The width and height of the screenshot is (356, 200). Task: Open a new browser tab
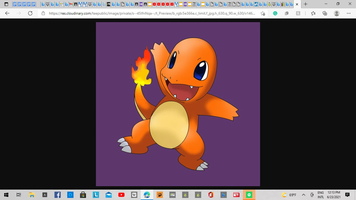click(306, 4)
